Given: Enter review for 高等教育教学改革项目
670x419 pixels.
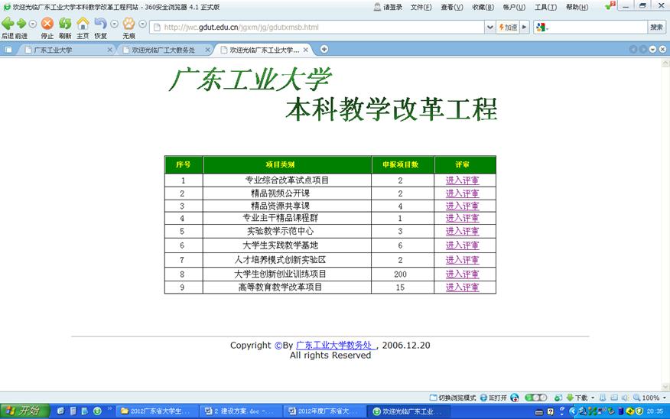Looking at the screenshot, I should click(x=462, y=287).
